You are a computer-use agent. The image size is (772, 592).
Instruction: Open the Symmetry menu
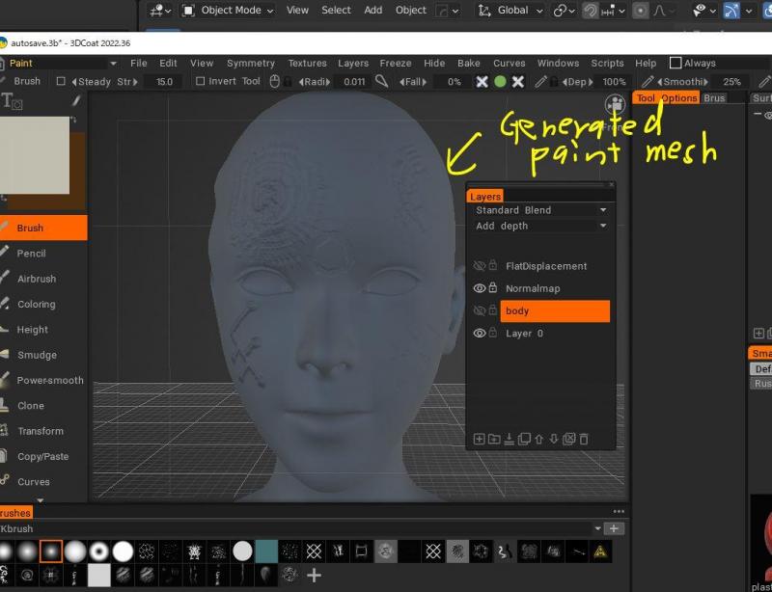pyautogui.click(x=251, y=64)
